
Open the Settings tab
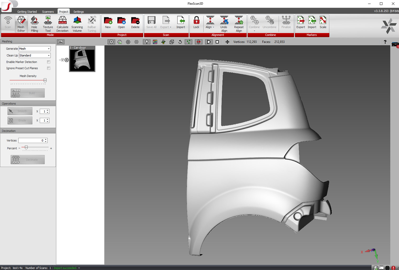click(x=78, y=12)
